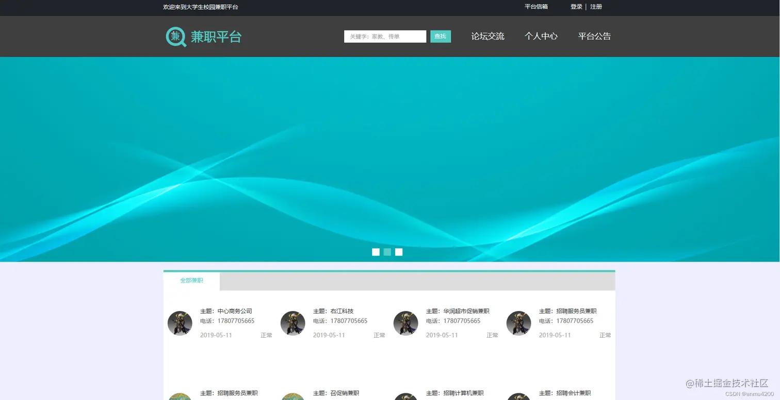Open the 平台公告 announcements page
Screen dimensions: 780x400
pyautogui.click(x=594, y=36)
